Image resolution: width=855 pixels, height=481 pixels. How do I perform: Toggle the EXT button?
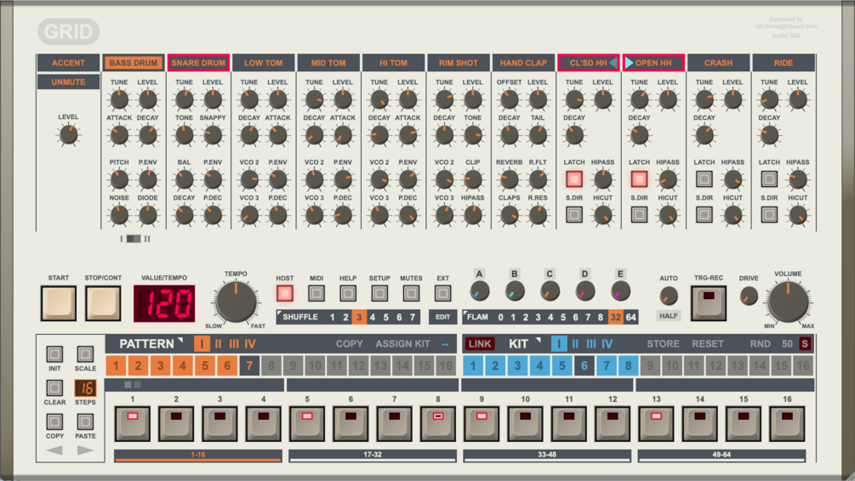tap(442, 293)
